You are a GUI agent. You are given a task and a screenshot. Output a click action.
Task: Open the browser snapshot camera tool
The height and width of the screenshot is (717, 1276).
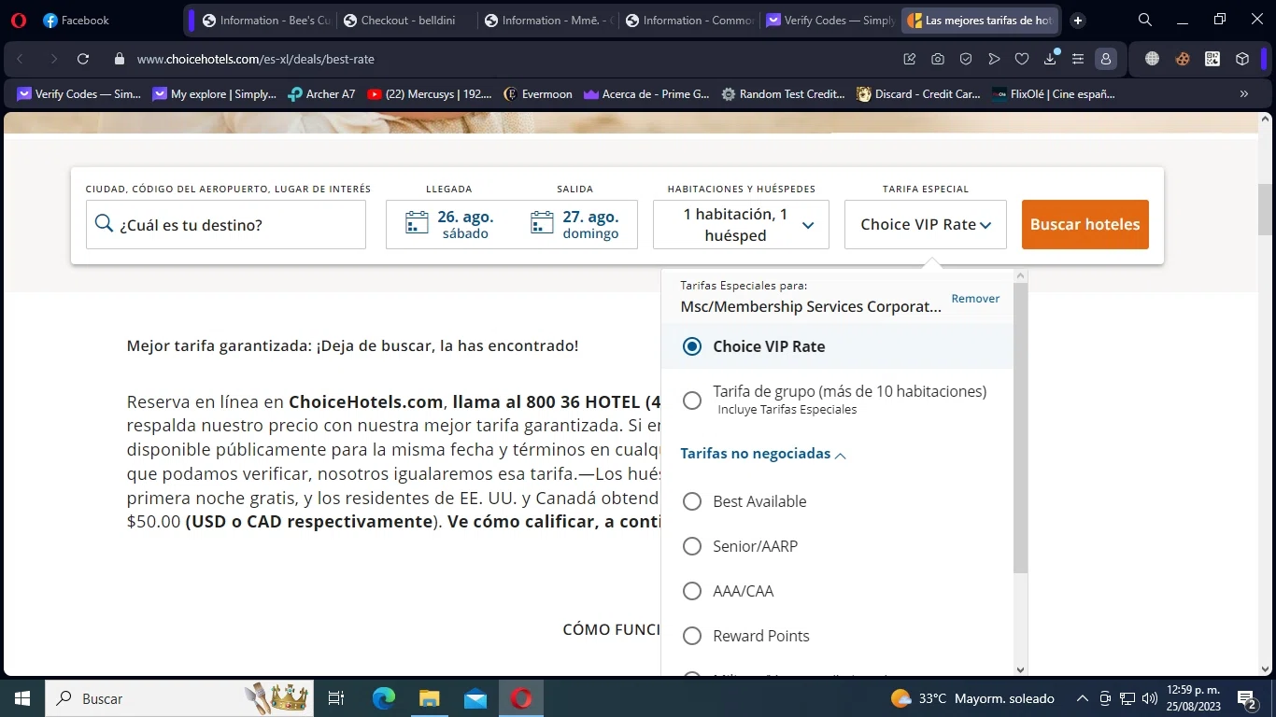(x=938, y=59)
